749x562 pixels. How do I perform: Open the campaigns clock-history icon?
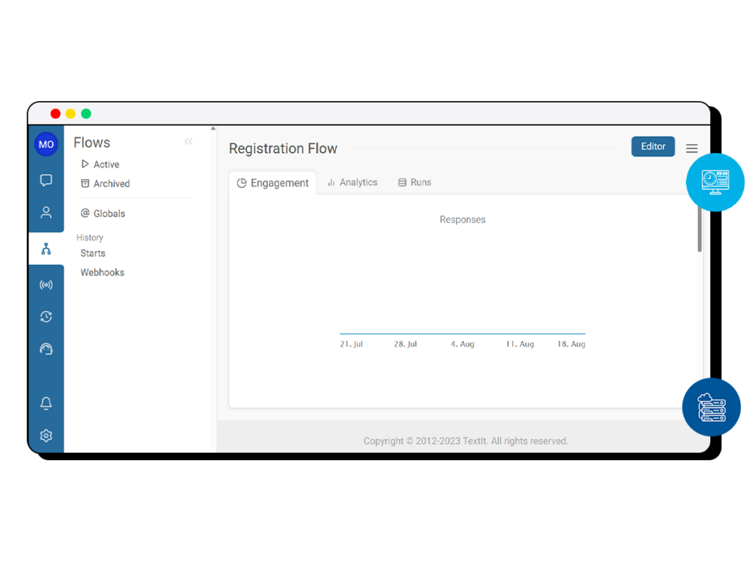[46, 316]
